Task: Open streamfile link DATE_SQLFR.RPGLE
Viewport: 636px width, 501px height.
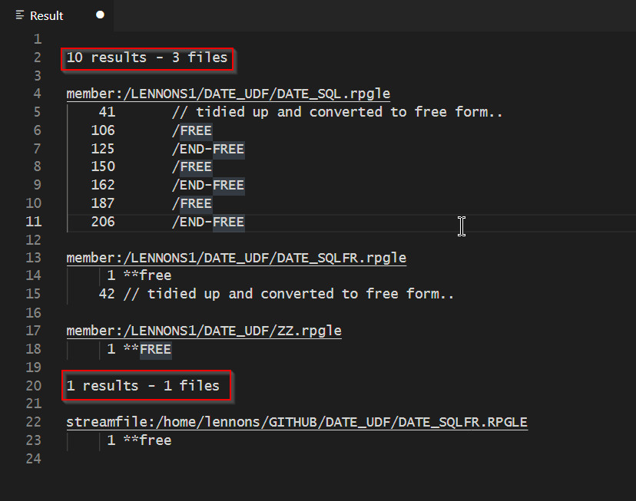Action: (x=295, y=421)
